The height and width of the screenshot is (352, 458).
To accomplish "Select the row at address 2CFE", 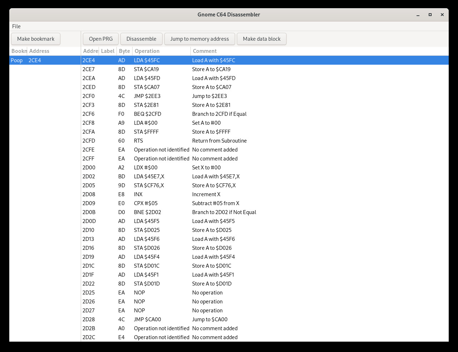I will coord(265,150).
